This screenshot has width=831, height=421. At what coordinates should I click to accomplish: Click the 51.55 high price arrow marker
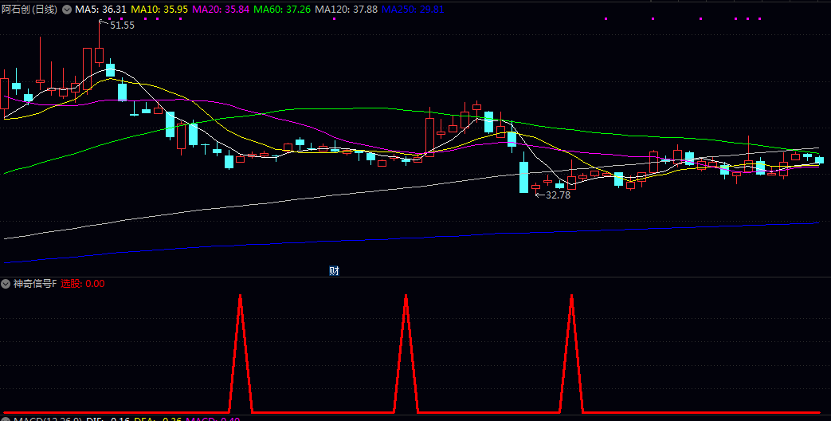coord(116,25)
